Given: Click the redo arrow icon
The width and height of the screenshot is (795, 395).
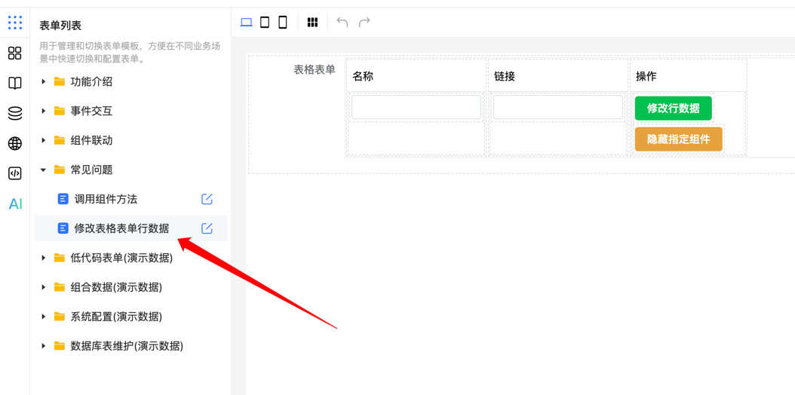Looking at the screenshot, I should 364,23.
